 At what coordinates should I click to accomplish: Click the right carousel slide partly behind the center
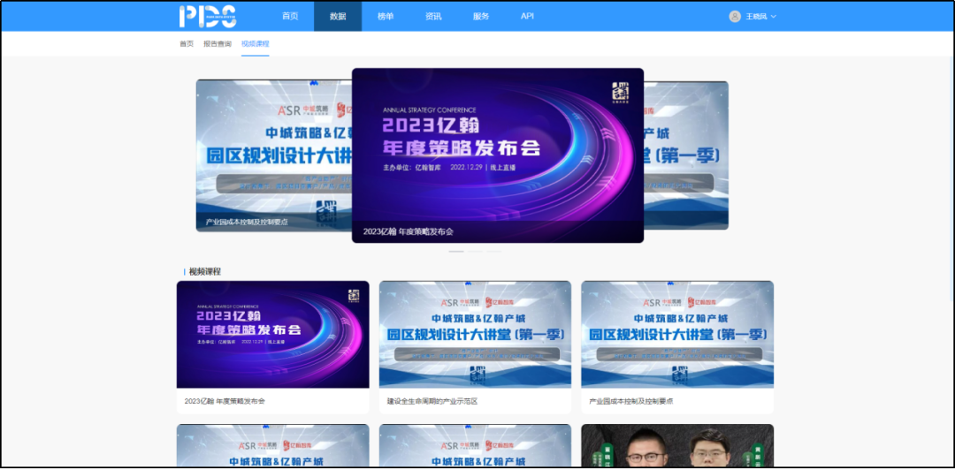[x=686, y=155]
